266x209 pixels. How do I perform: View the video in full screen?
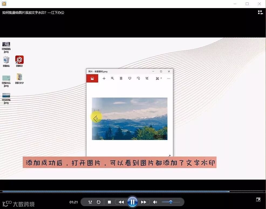[x=258, y=200]
